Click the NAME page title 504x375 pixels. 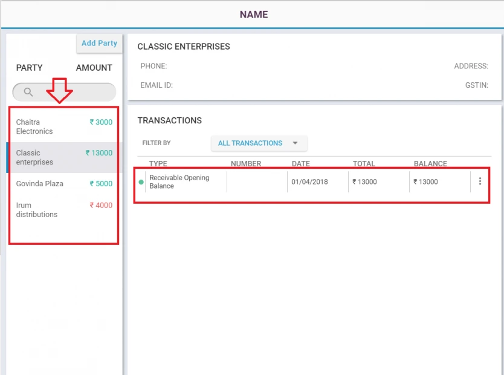(x=254, y=15)
